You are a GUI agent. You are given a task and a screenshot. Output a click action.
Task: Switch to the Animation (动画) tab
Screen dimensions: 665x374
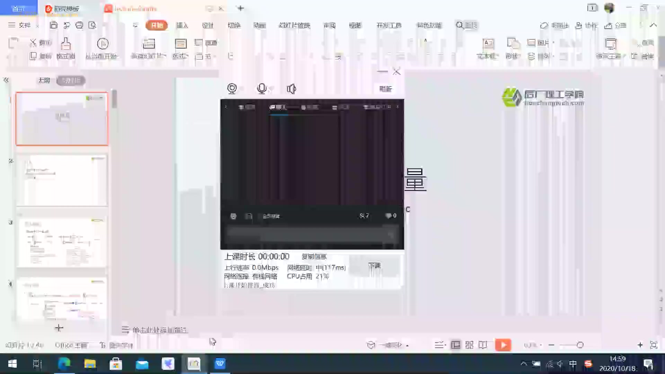(259, 25)
